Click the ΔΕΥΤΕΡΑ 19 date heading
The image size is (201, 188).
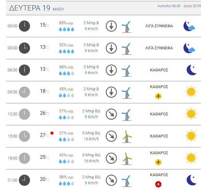(x=30, y=8)
